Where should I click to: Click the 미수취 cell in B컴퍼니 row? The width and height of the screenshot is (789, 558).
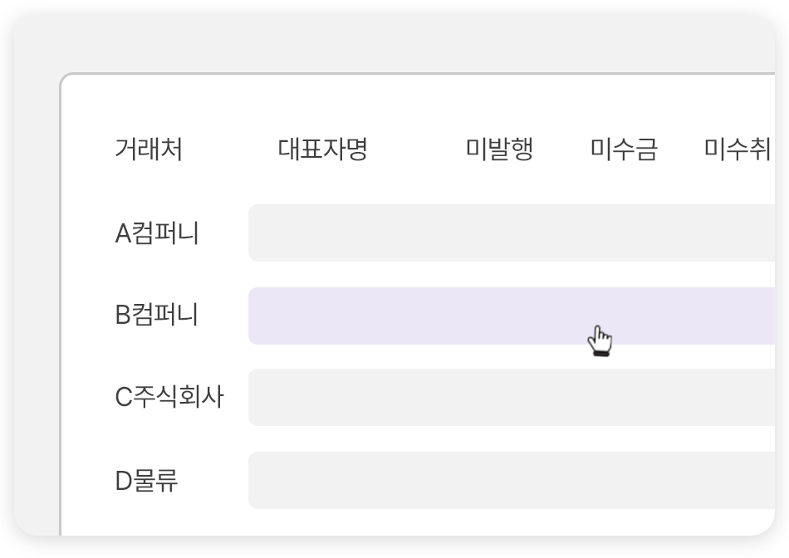point(738,316)
